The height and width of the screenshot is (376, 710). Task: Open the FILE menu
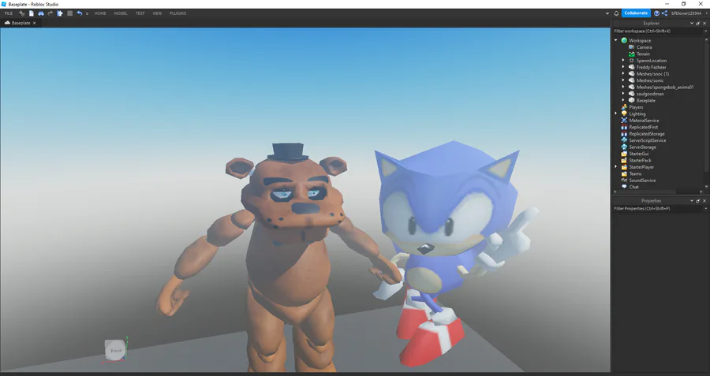coord(9,13)
